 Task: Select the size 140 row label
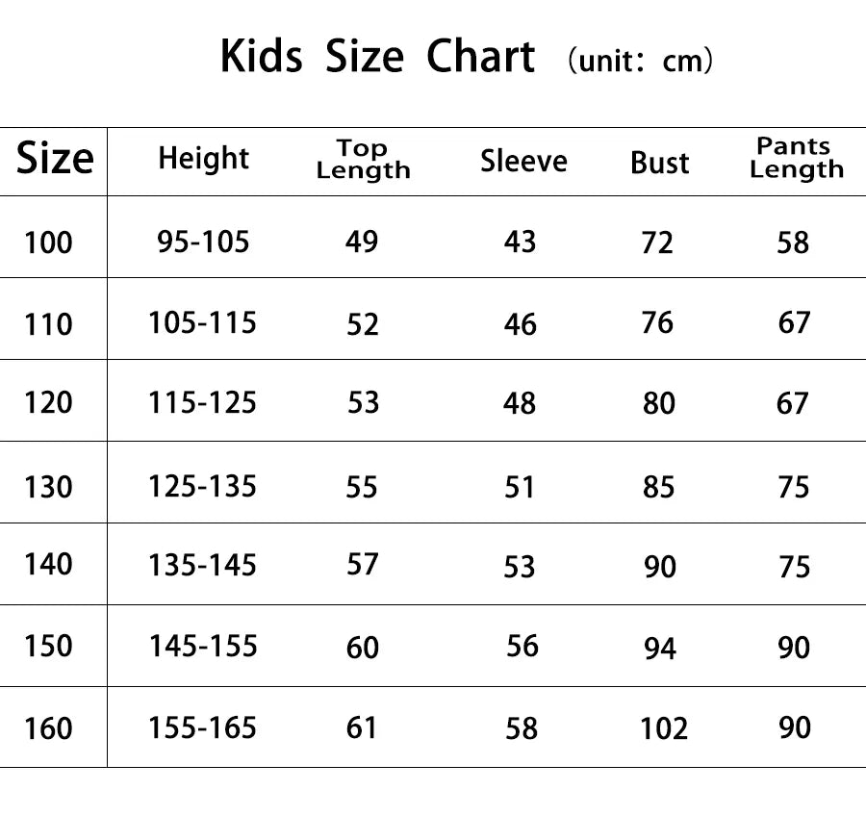48,564
